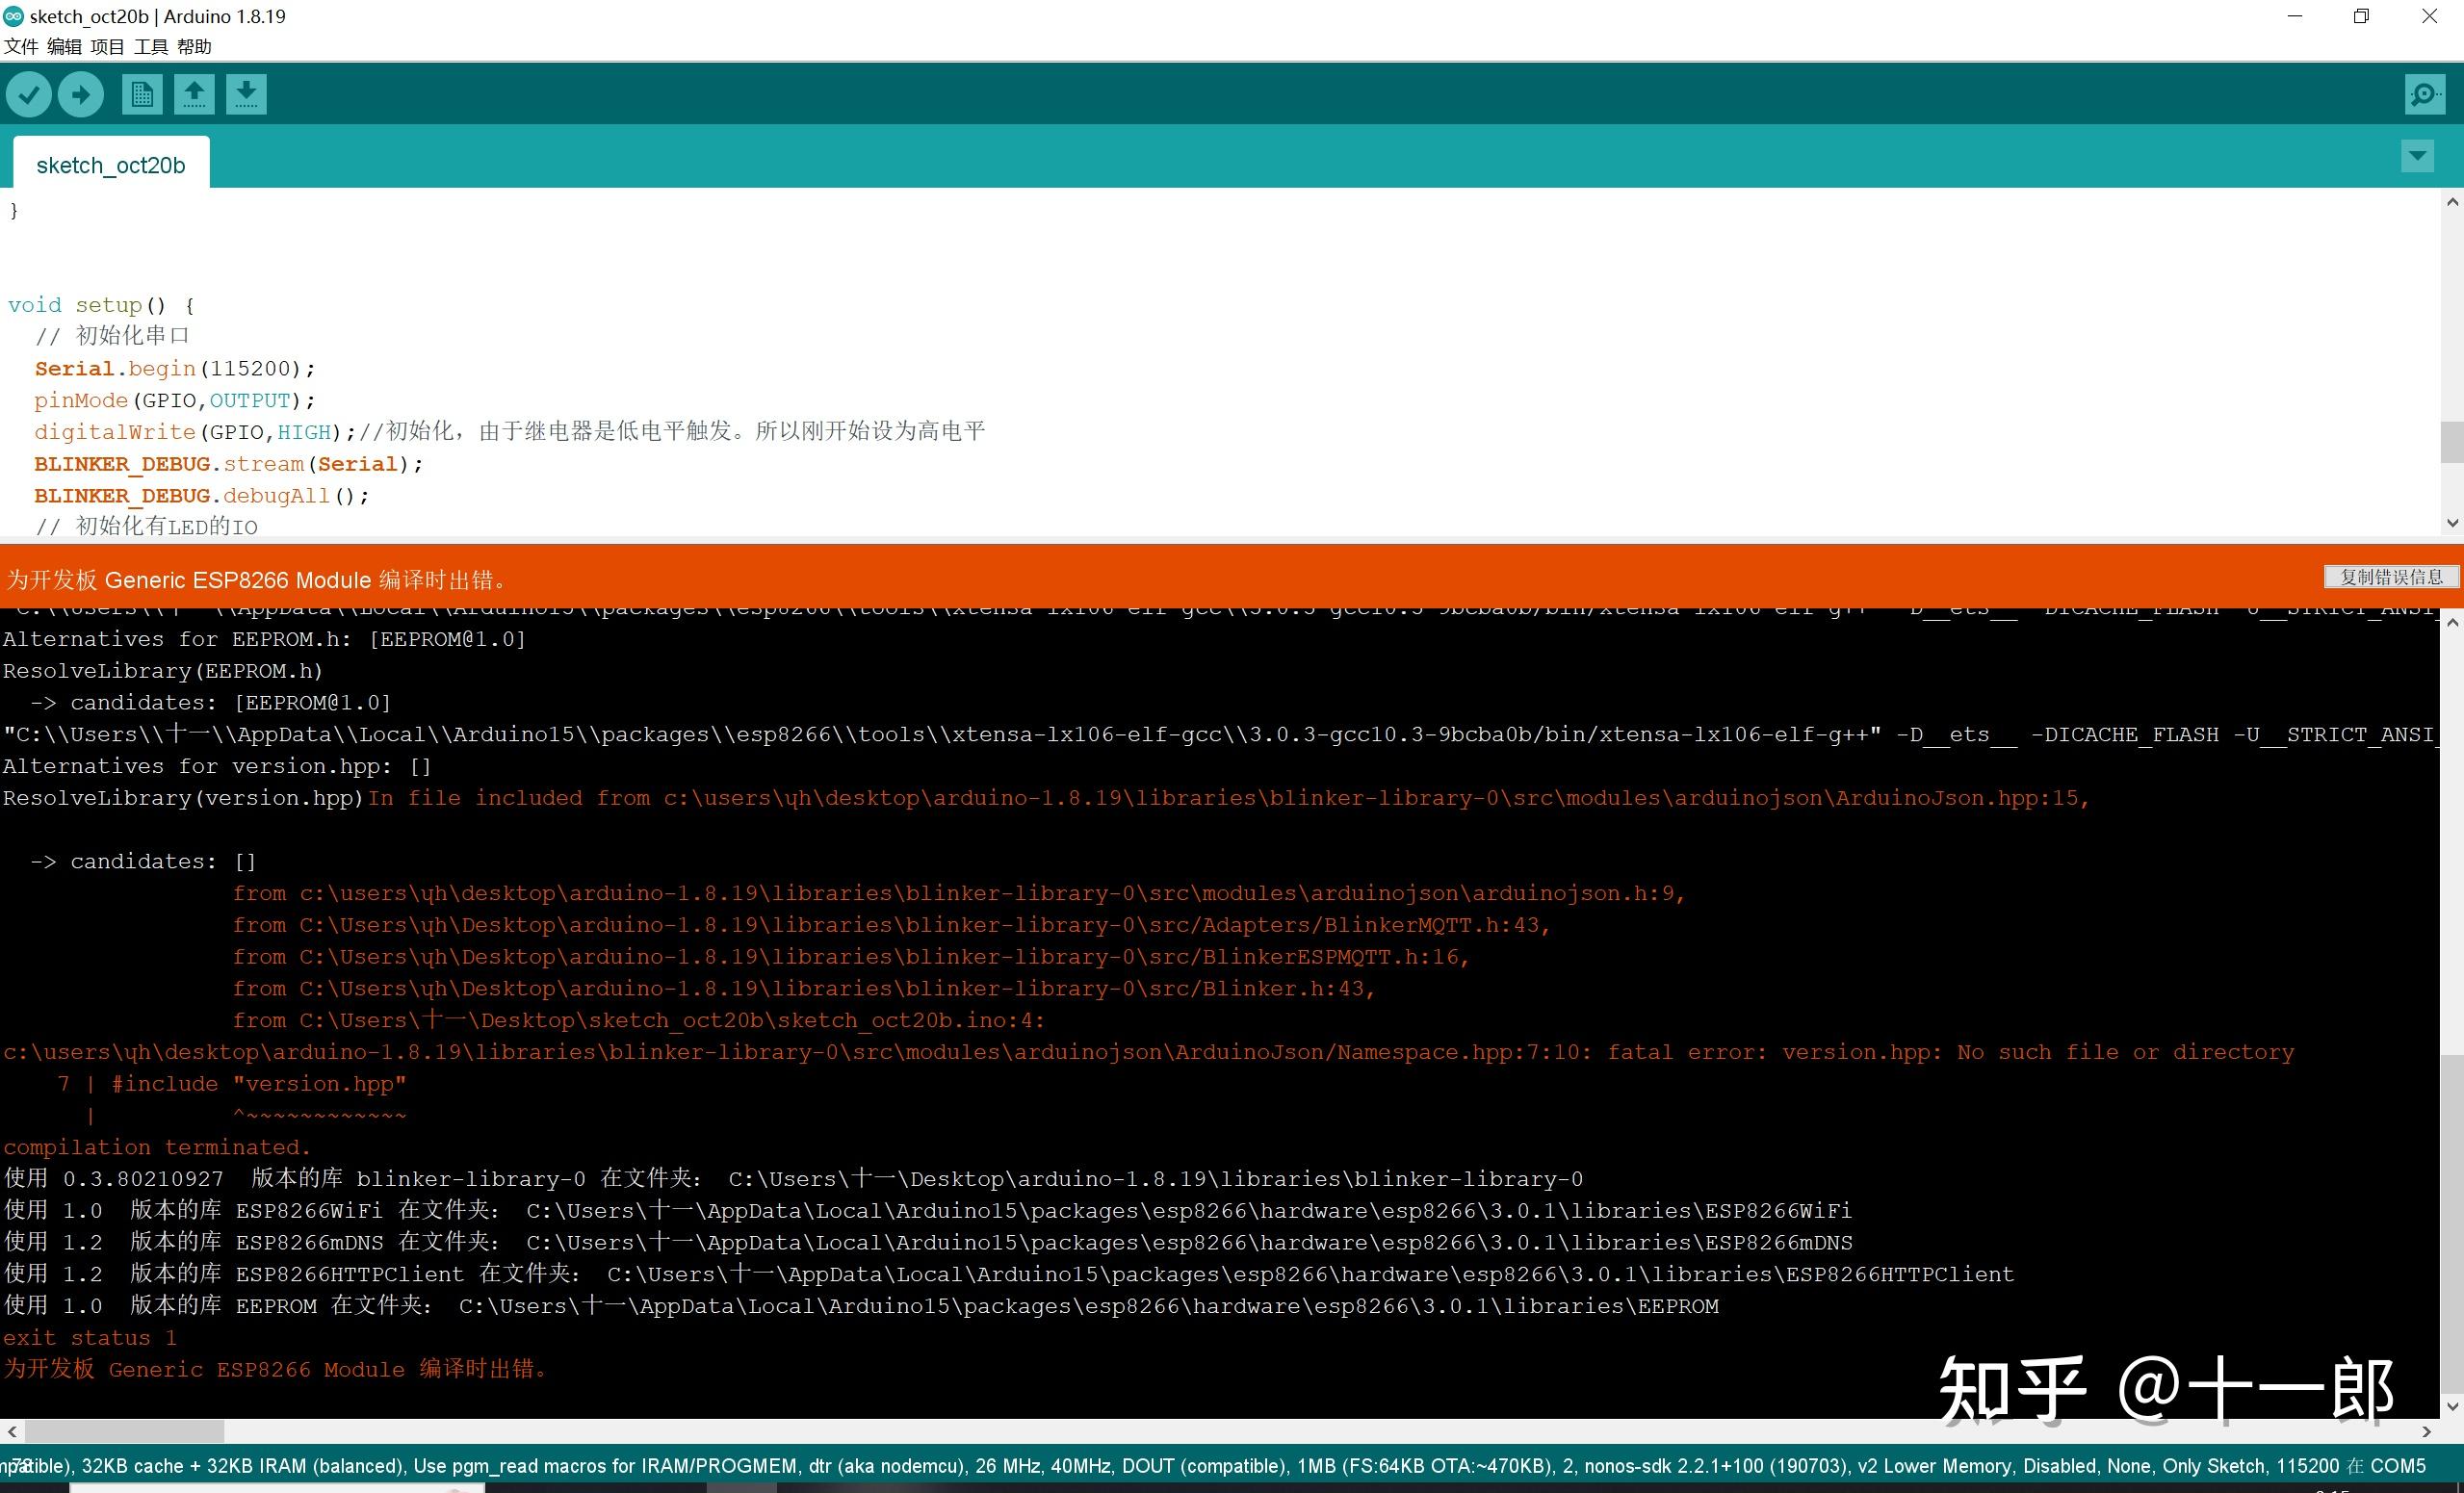
Task: Click console vertical scrollbar down arrow
Action: [2452, 1405]
